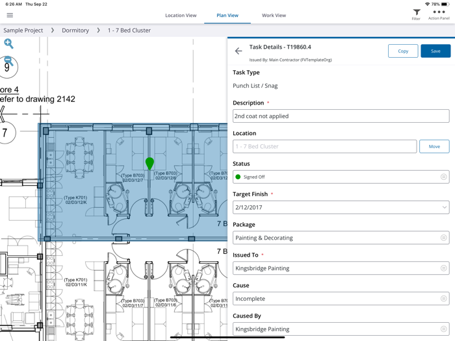Click Kingsbridge Painting under Issued To
Image resolution: width=455 pixels, height=341 pixels.
263,268
